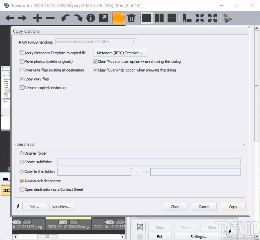Enable Rename copied photos as
Viewport: 260px width, 240px height.
22,87
